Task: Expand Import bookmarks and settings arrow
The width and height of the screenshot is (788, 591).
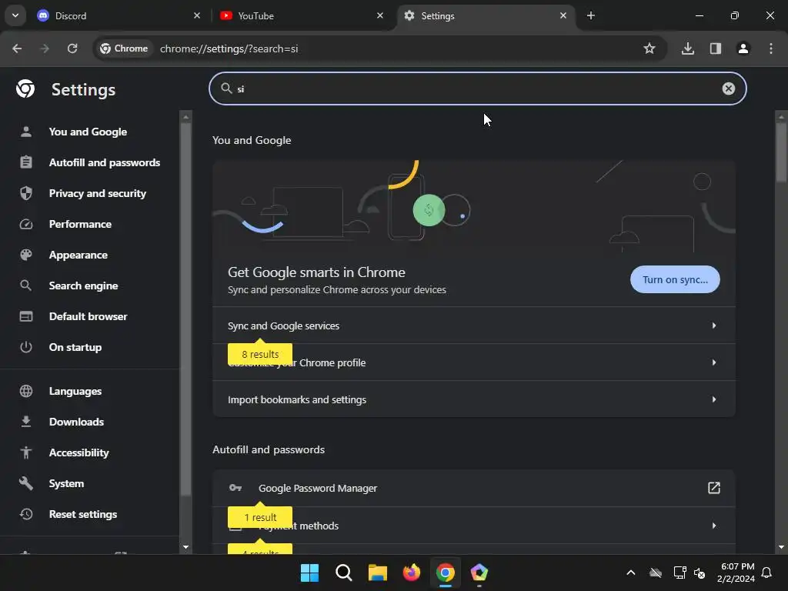Action: click(713, 399)
